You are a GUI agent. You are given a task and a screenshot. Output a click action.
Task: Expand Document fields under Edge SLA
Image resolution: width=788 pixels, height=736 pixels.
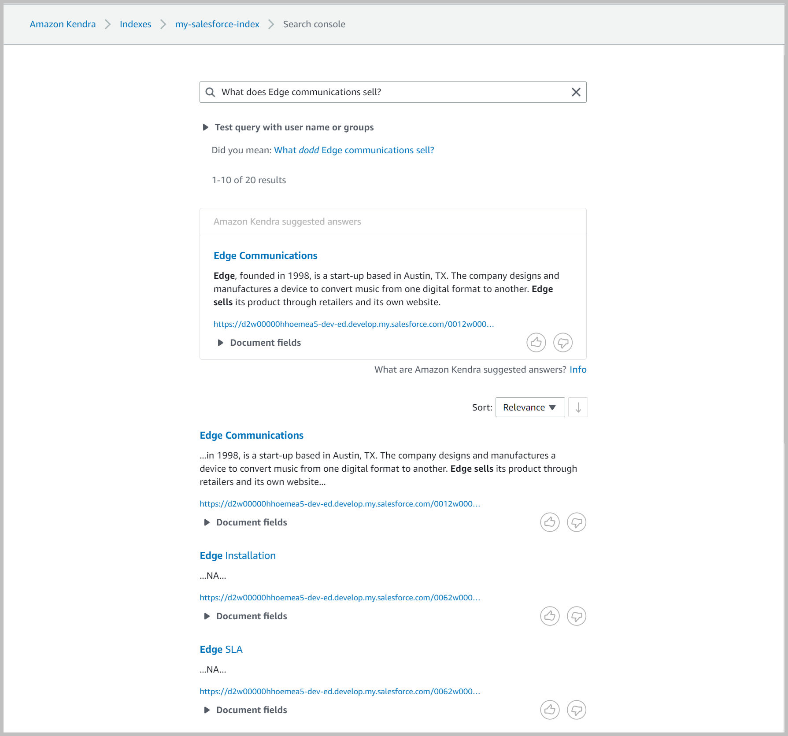click(245, 710)
